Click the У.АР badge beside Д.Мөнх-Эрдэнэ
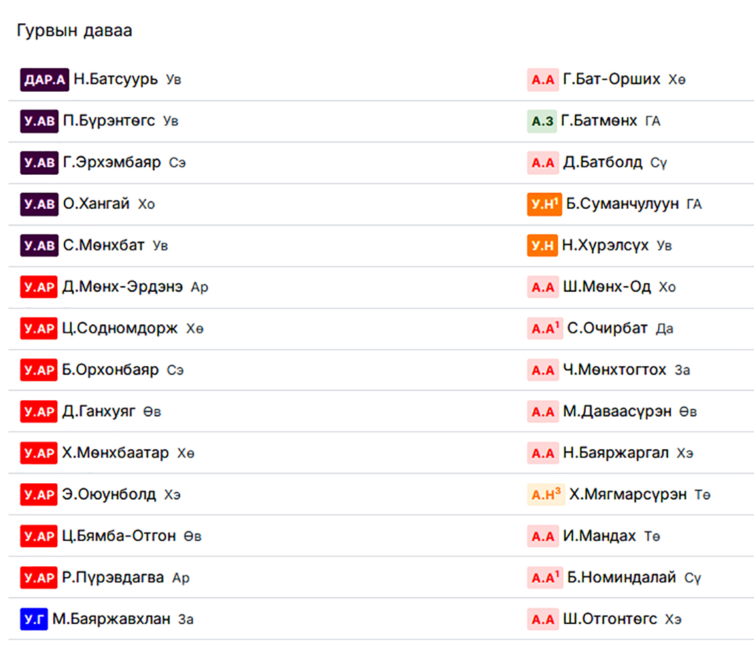The height and width of the screenshot is (658, 754). coord(39,287)
